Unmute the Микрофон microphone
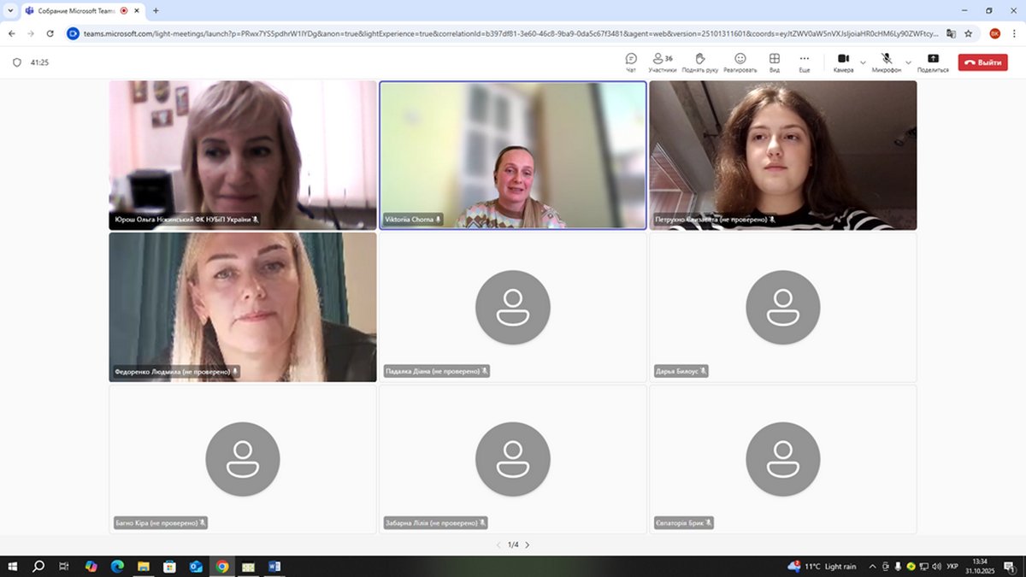The width and height of the screenshot is (1026, 577). pyautogui.click(x=887, y=61)
